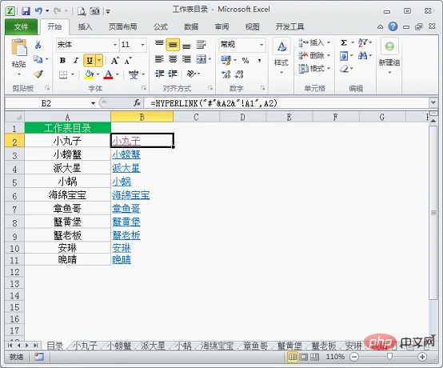
Task: Click the Wrap Text icon
Action: (x=202, y=45)
